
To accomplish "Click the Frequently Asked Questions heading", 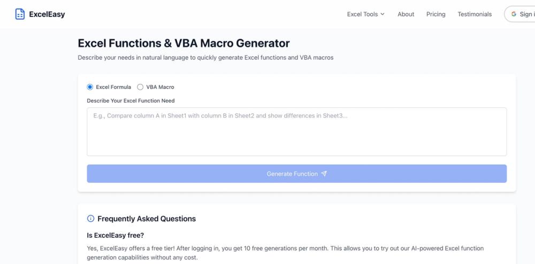I will coord(147,219).
